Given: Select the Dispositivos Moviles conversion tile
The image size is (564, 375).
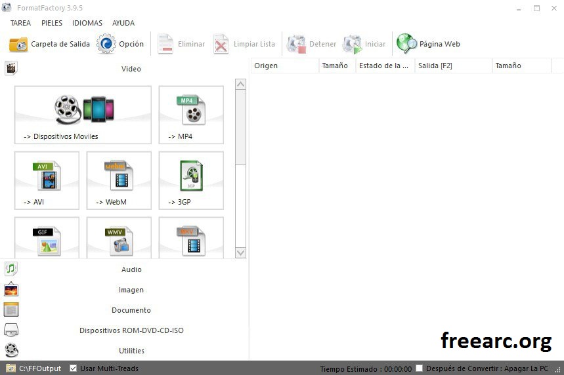Looking at the screenshot, I should point(83,115).
